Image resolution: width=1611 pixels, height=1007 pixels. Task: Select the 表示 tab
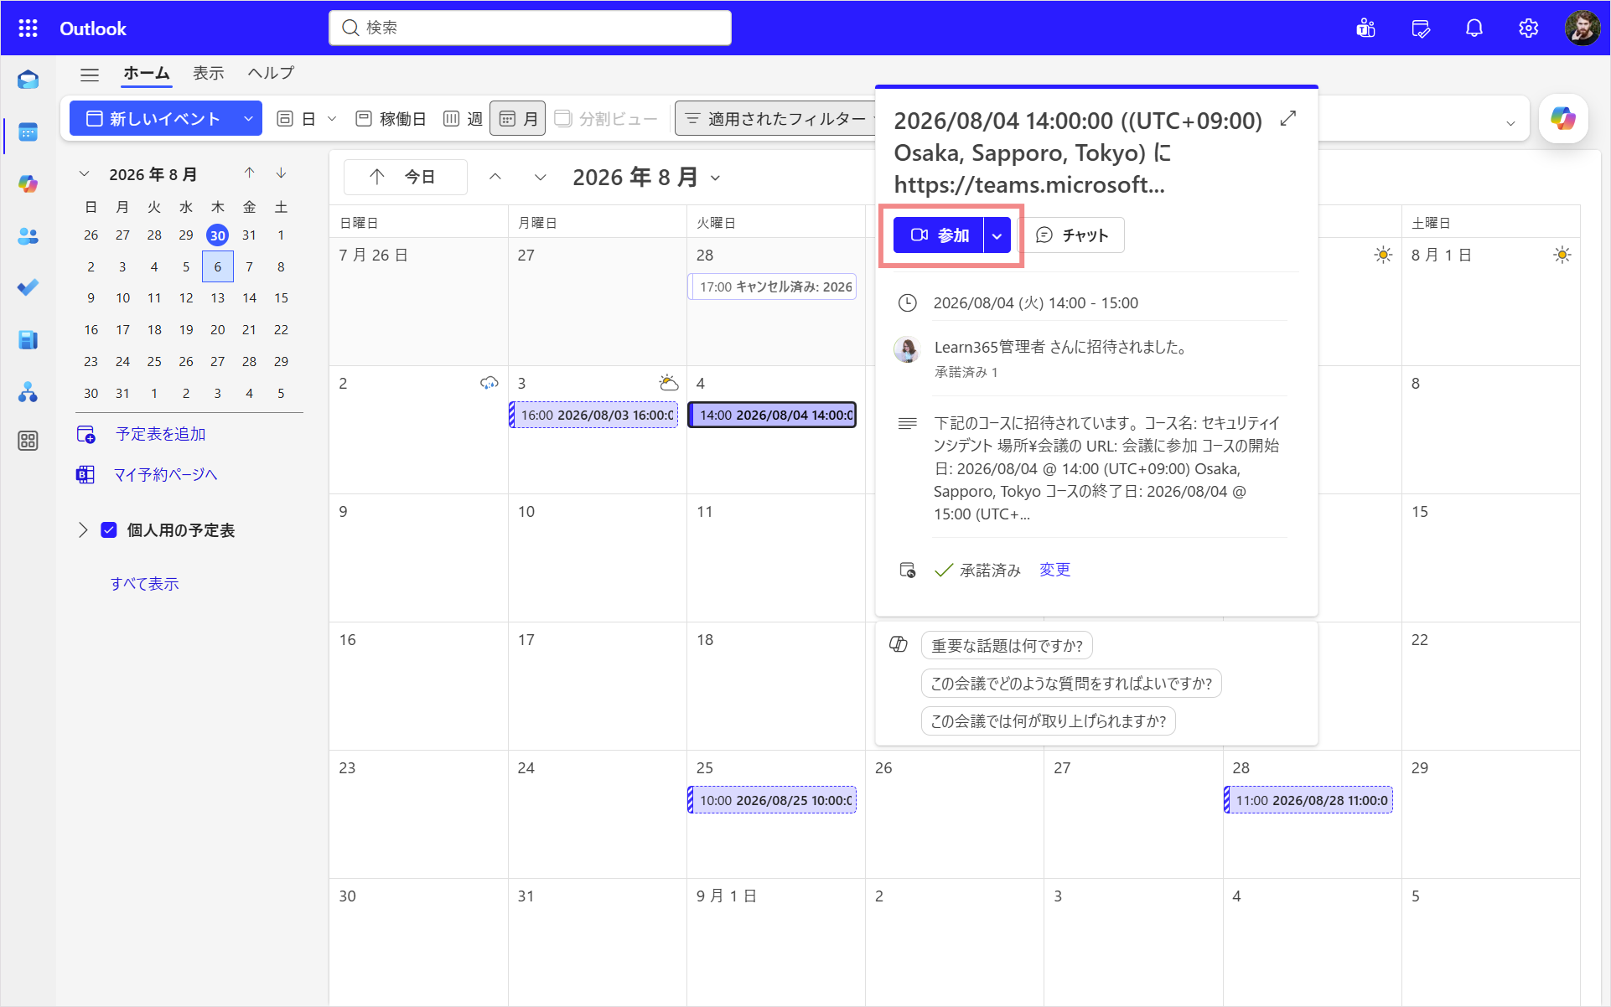[209, 73]
